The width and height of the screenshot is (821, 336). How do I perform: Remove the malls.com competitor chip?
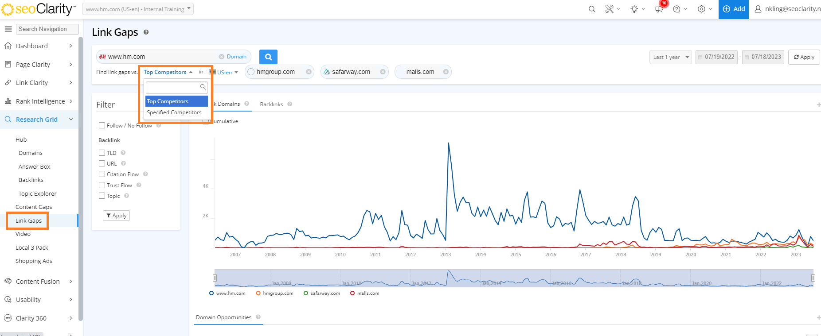point(446,72)
